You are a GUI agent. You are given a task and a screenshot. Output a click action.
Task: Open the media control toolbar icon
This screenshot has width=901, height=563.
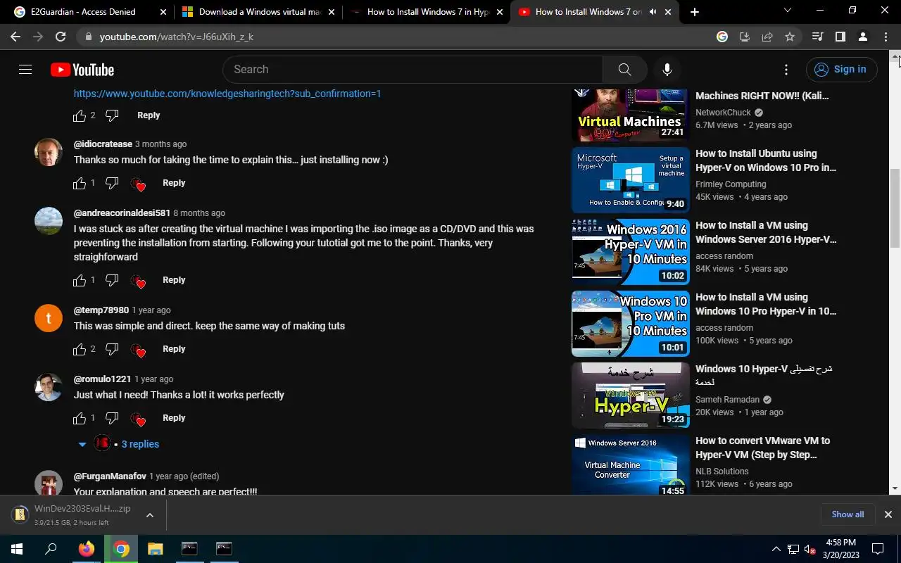[817, 37]
